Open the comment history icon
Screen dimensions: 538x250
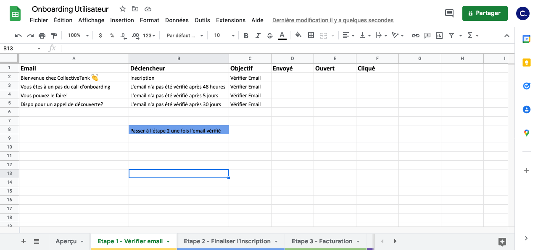(x=449, y=13)
